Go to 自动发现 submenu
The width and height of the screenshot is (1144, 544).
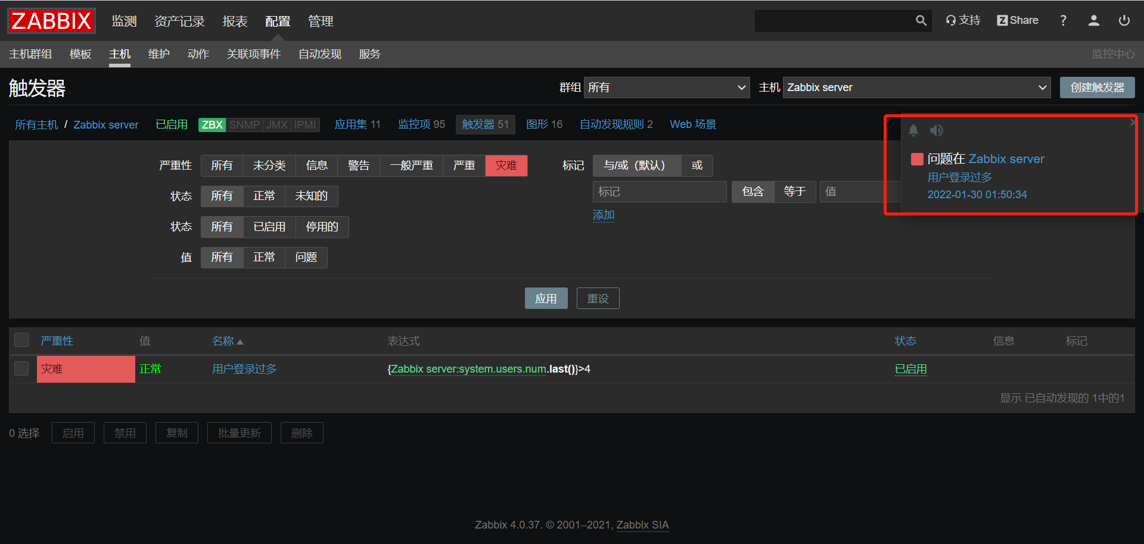(320, 54)
